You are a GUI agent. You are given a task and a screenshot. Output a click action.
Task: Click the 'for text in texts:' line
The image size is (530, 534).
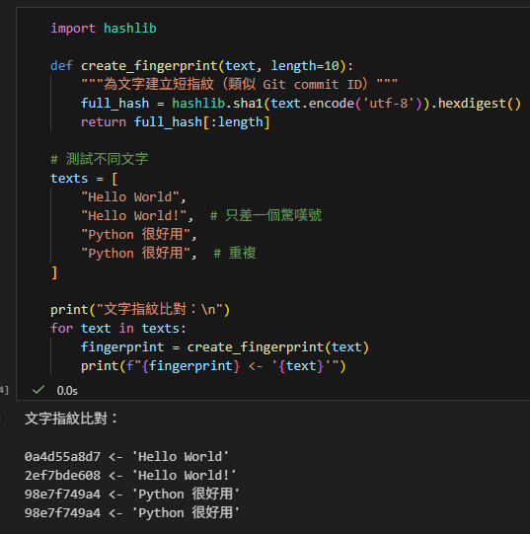coord(118,329)
